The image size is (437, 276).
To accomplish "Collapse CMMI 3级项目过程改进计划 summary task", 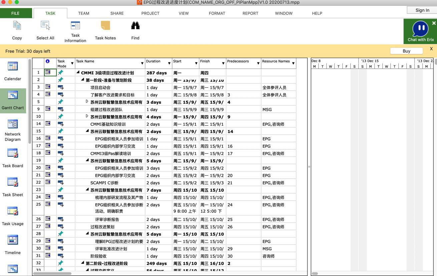I will tap(78, 72).
